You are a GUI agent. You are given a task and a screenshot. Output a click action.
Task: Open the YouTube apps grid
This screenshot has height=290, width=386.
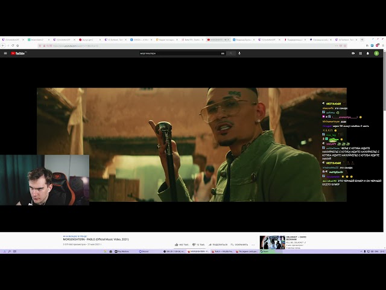click(361, 53)
